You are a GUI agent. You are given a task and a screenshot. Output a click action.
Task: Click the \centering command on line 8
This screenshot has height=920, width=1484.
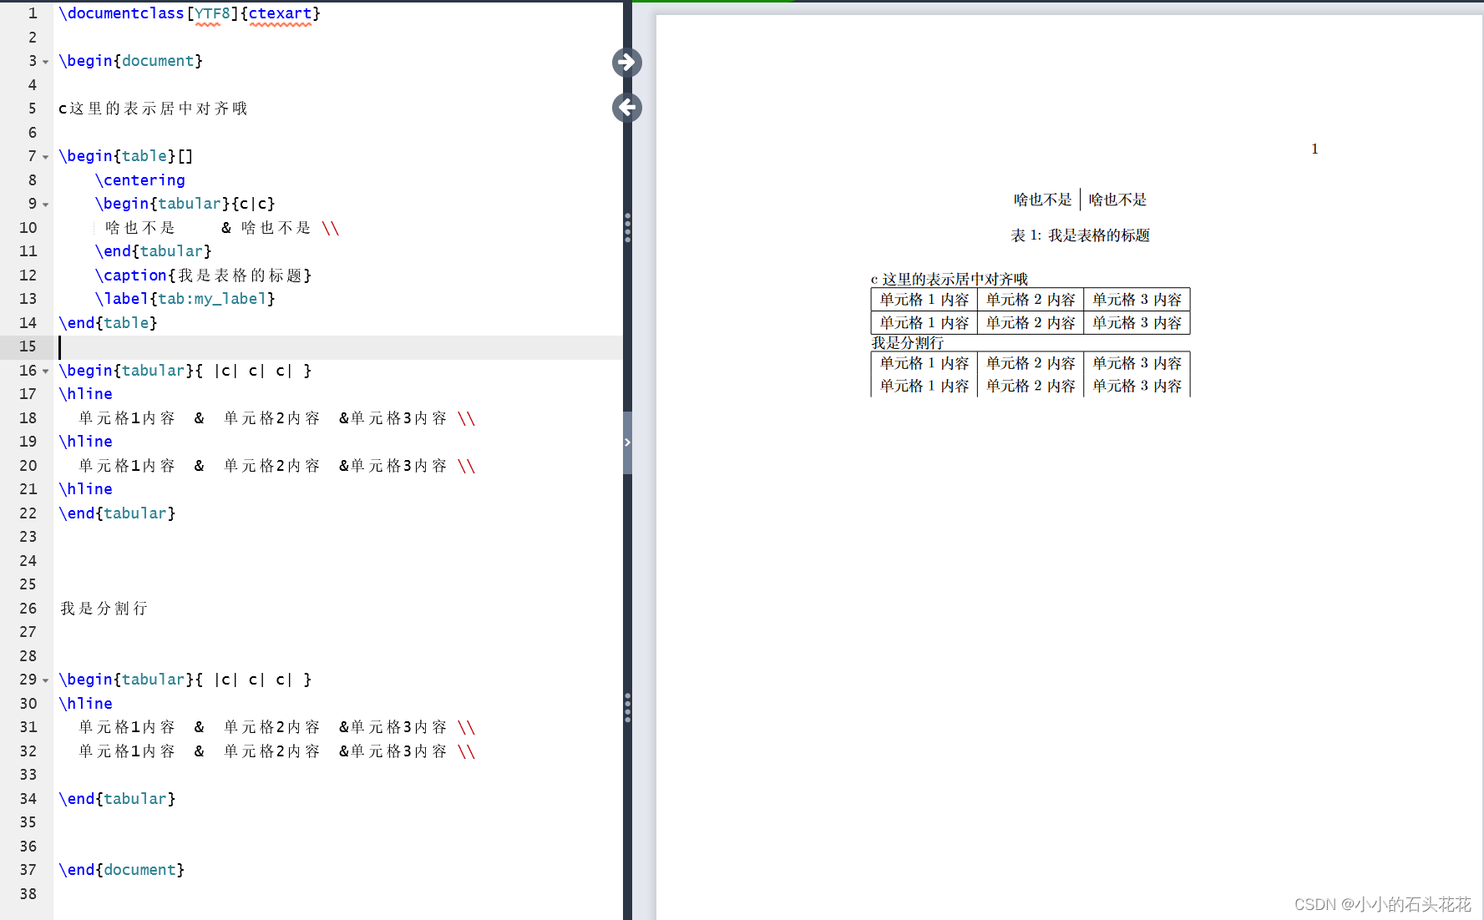coord(139,180)
